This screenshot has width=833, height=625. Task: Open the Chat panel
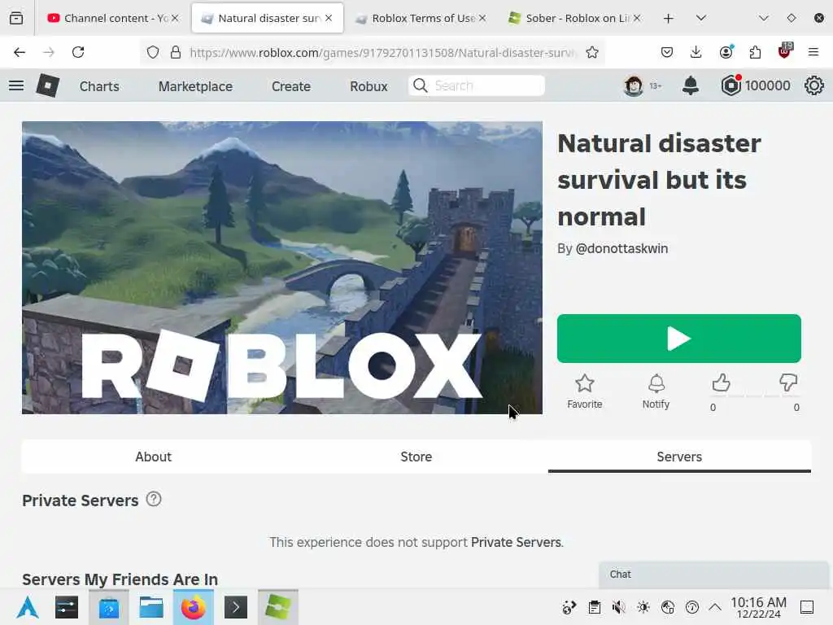click(x=713, y=575)
